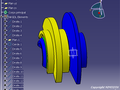Select the highlighted Droite.13 label

click(18, 85)
